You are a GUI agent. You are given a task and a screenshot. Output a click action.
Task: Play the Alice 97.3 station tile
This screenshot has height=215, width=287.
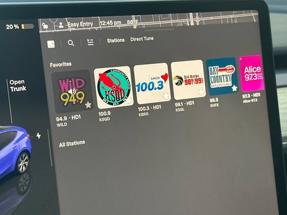point(251,73)
